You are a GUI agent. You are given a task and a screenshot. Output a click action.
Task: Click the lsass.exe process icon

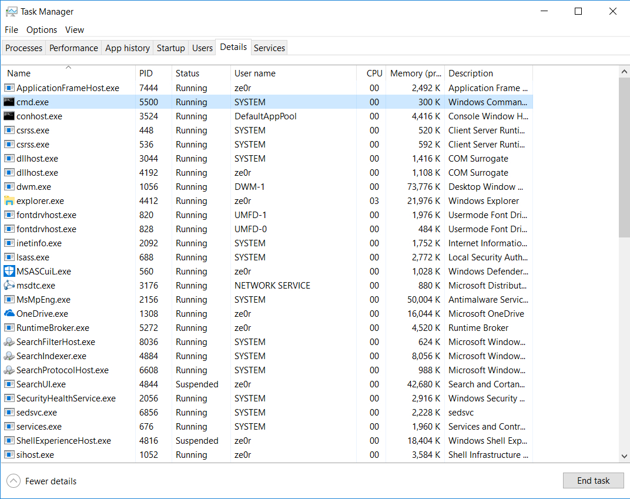point(9,257)
